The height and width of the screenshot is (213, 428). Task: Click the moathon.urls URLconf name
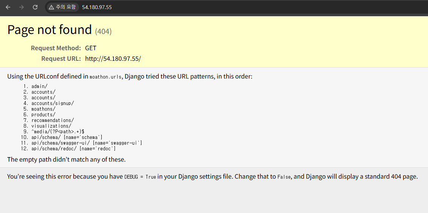(x=105, y=77)
